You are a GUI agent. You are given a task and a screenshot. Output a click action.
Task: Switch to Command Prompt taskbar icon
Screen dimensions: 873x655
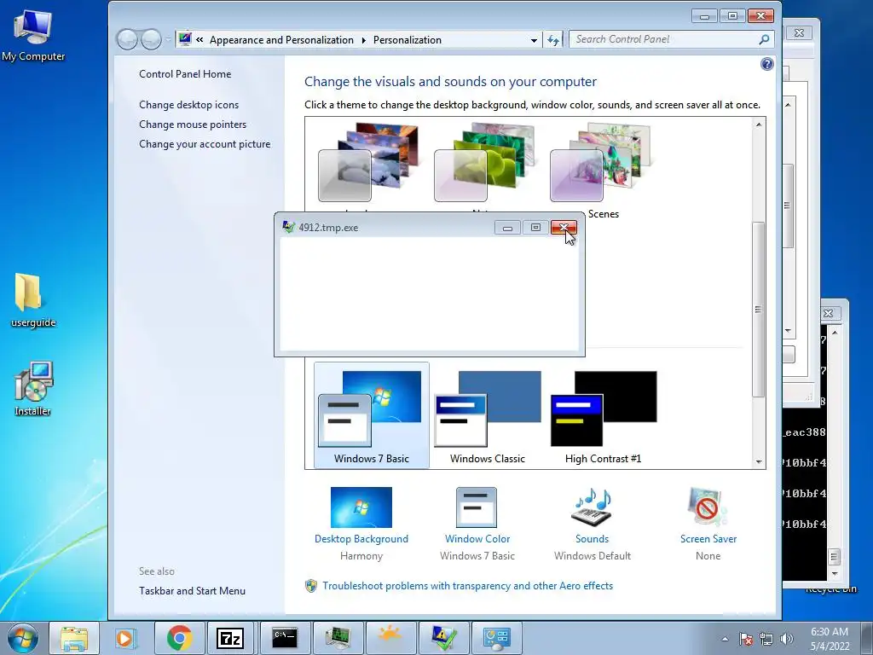(x=285, y=638)
